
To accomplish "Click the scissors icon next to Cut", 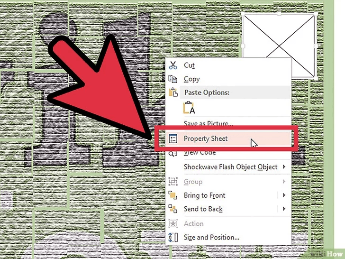I will click(173, 65).
